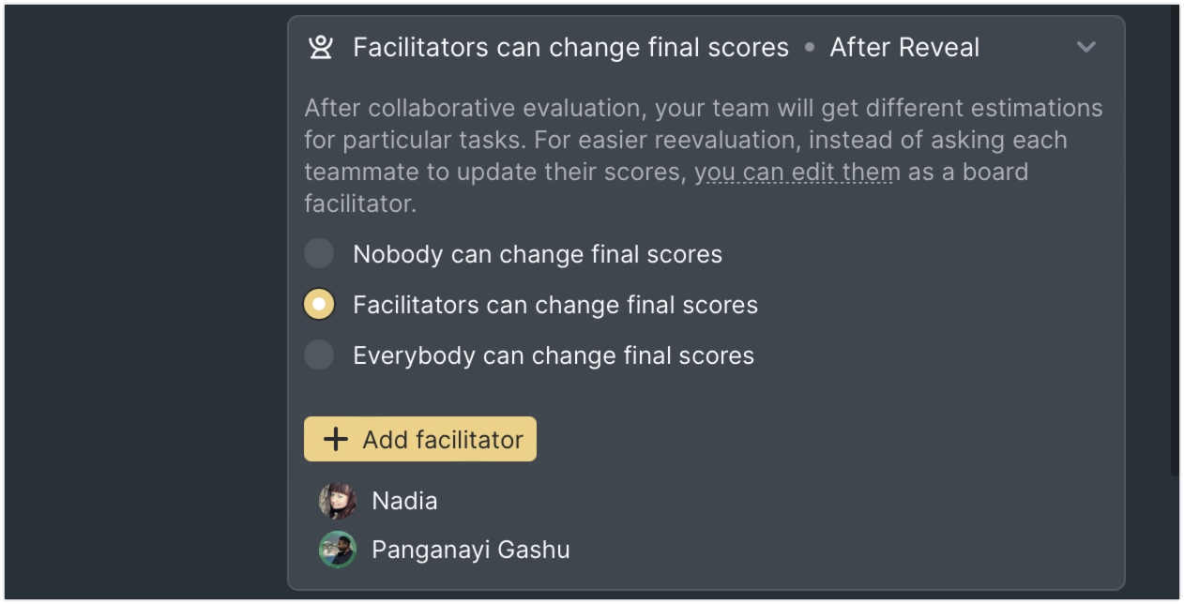
Task: Select Everybody can change final scores
Action: [x=319, y=355]
